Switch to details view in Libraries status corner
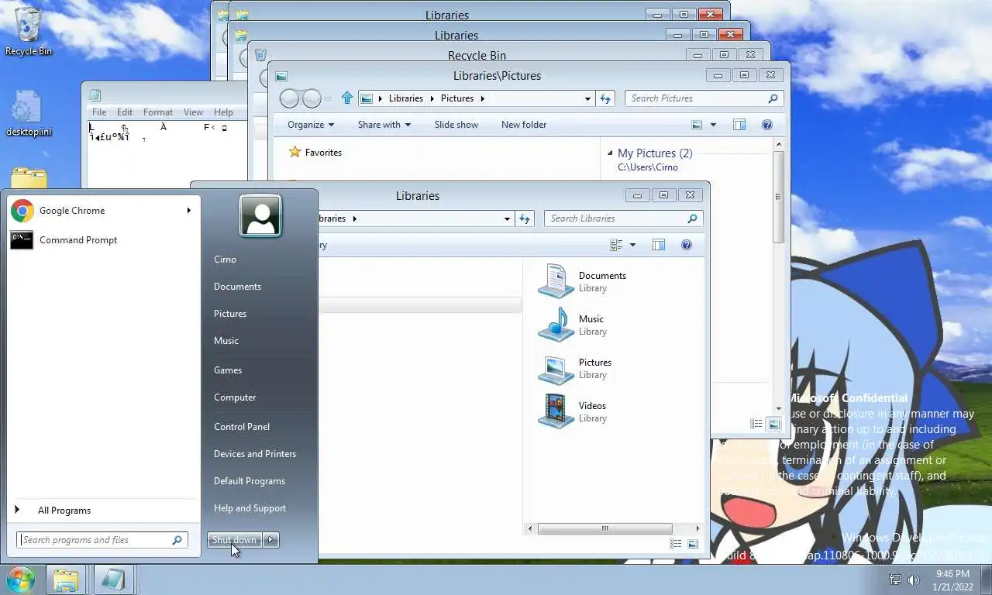992x595 pixels. tap(676, 545)
